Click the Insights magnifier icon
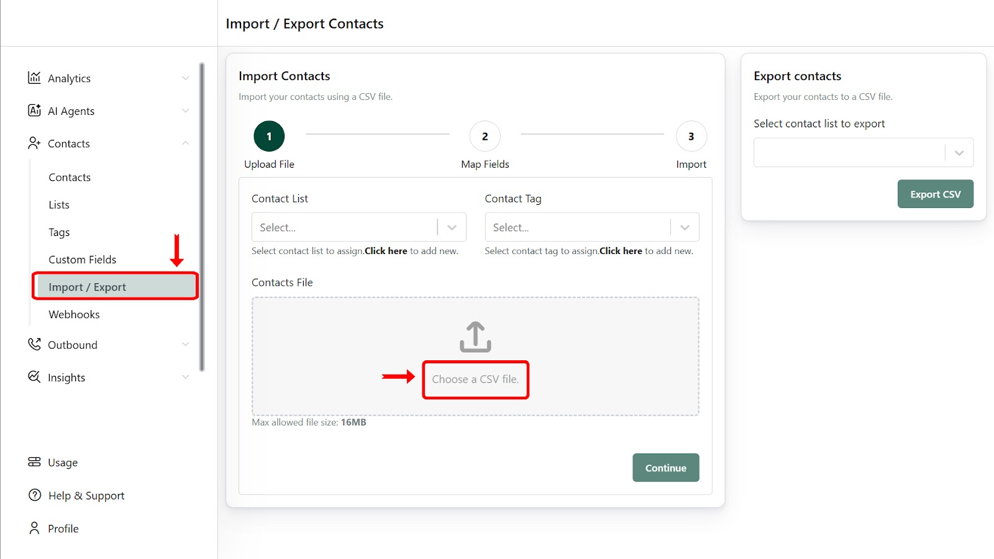The width and height of the screenshot is (994, 559). [x=34, y=377]
